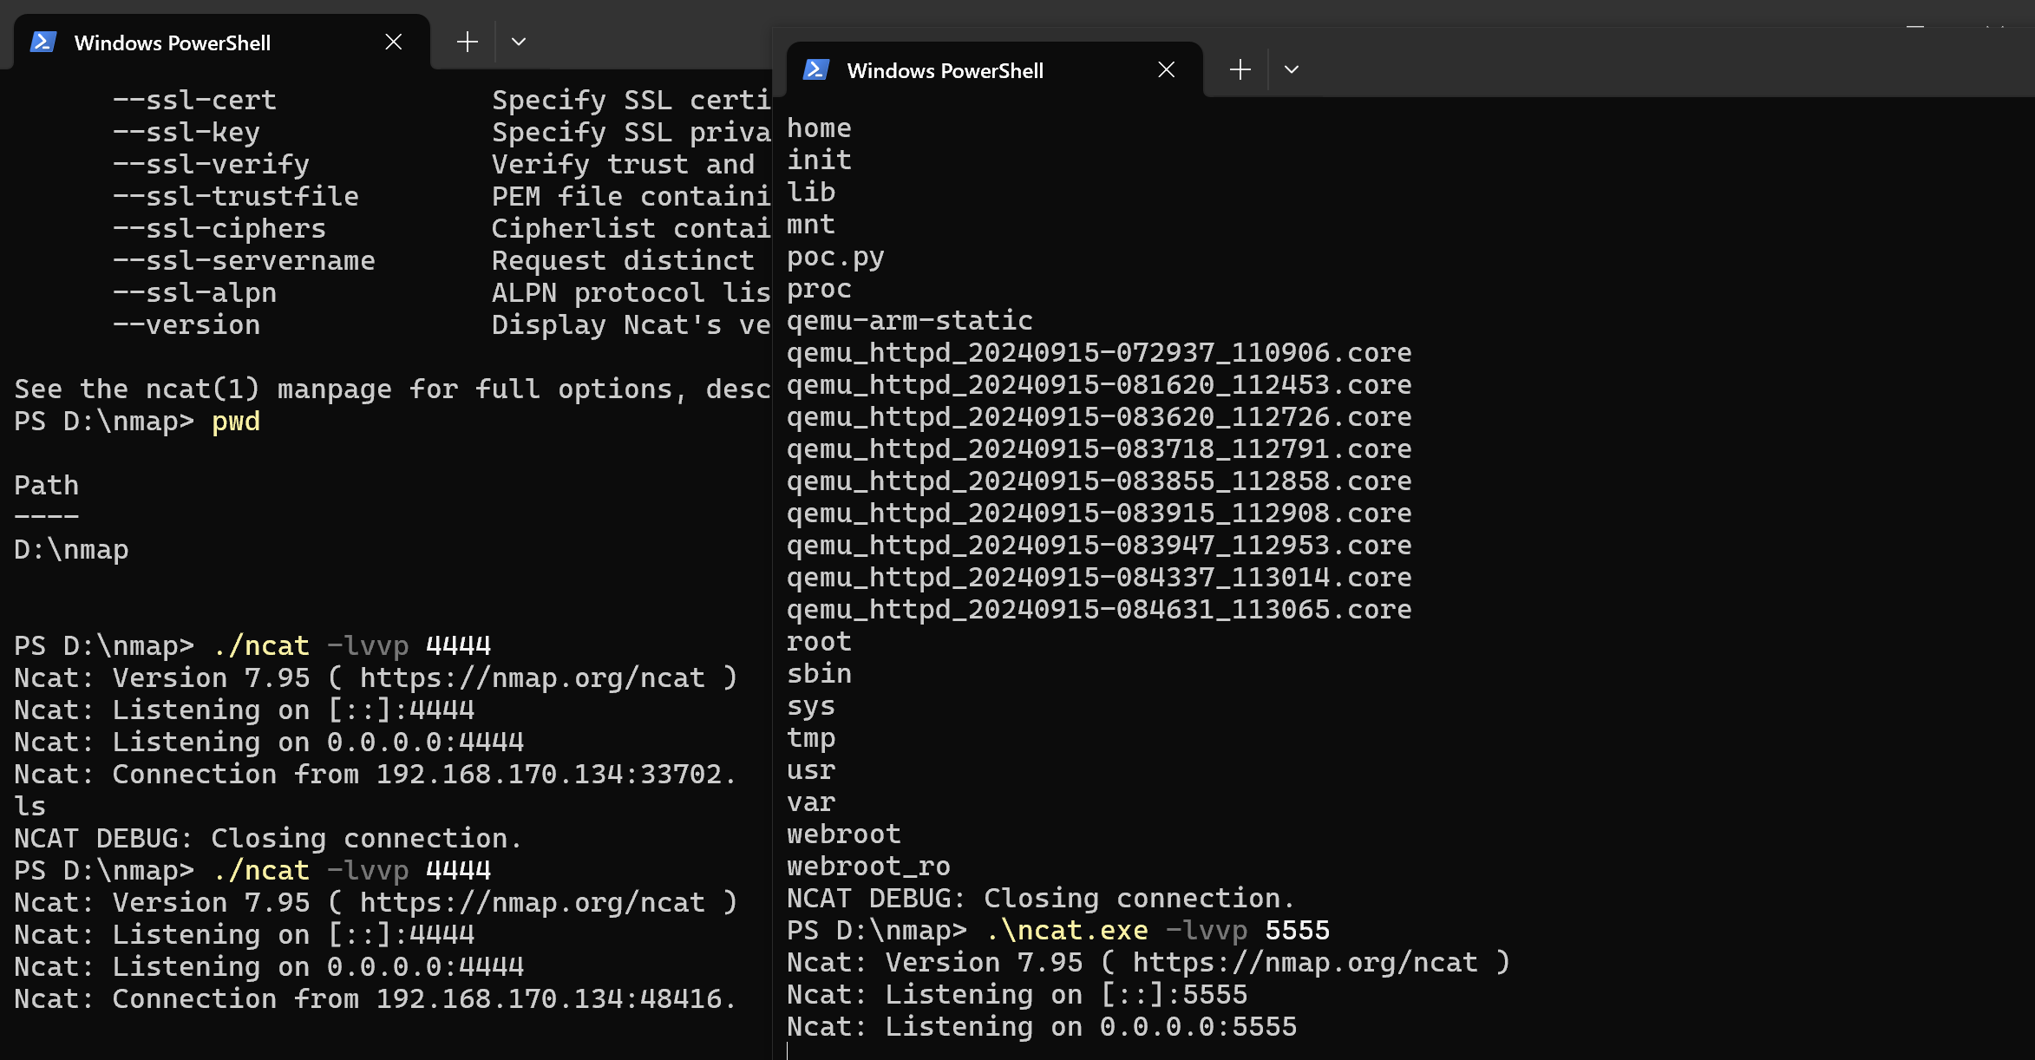Click 'qemu-arm-static' in right terminal

pyautogui.click(x=910, y=321)
